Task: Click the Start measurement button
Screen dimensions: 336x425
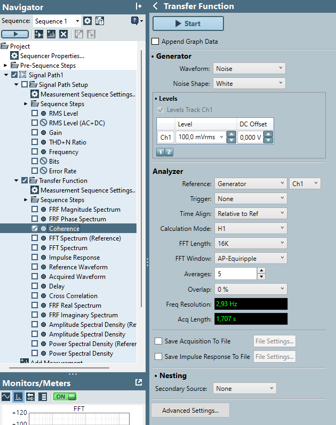Action: (x=188, y=23)
